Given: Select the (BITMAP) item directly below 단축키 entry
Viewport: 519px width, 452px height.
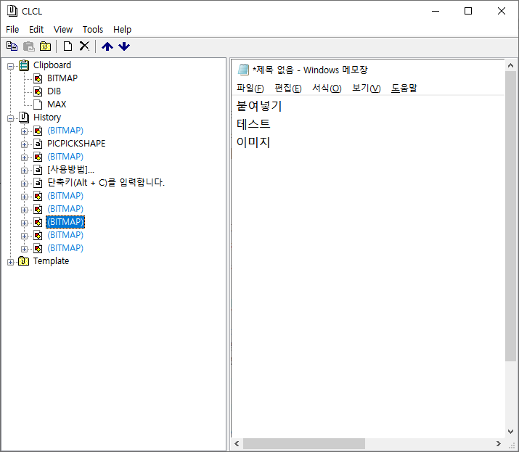Looking at the screenshot, I should click(65, 196).
